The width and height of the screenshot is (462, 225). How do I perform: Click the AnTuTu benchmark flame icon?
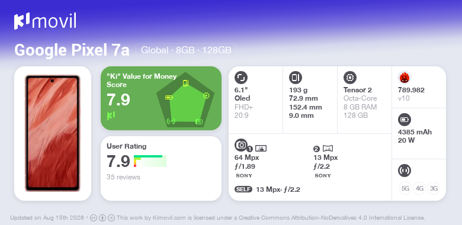click(405, 78)
